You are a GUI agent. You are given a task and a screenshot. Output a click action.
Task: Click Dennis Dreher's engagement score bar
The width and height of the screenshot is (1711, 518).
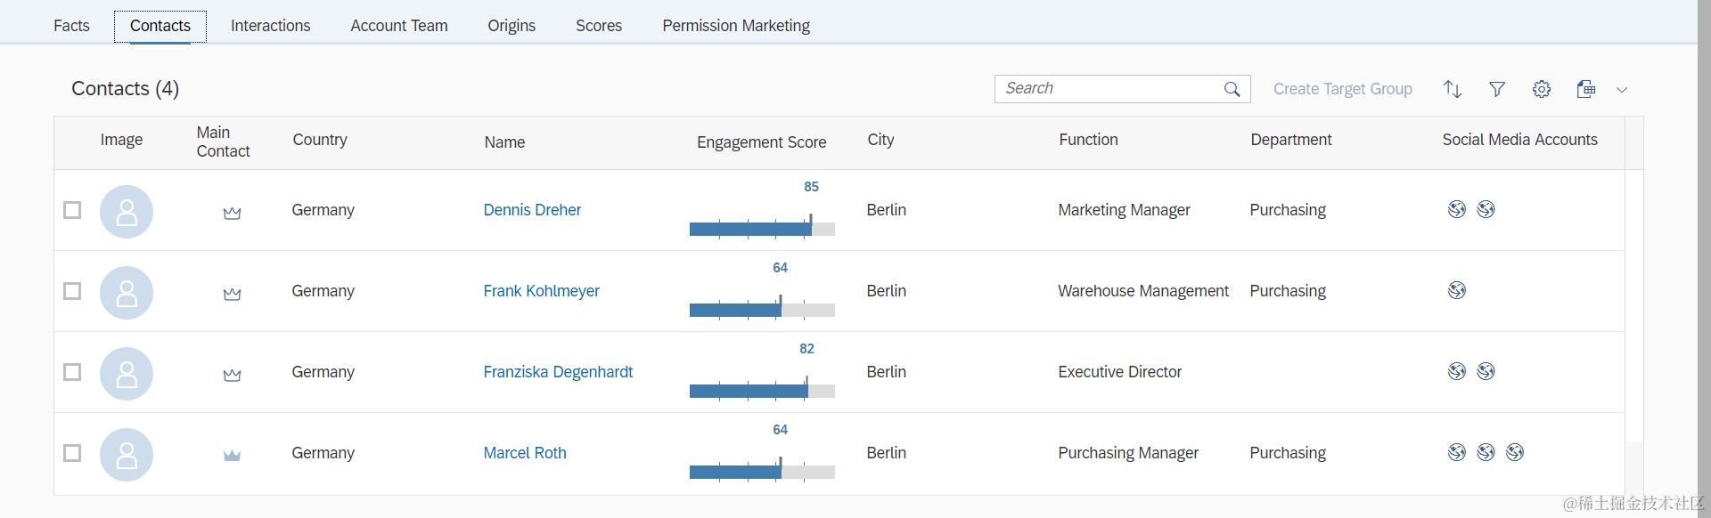pyautogui.click(x=762, y=229)
